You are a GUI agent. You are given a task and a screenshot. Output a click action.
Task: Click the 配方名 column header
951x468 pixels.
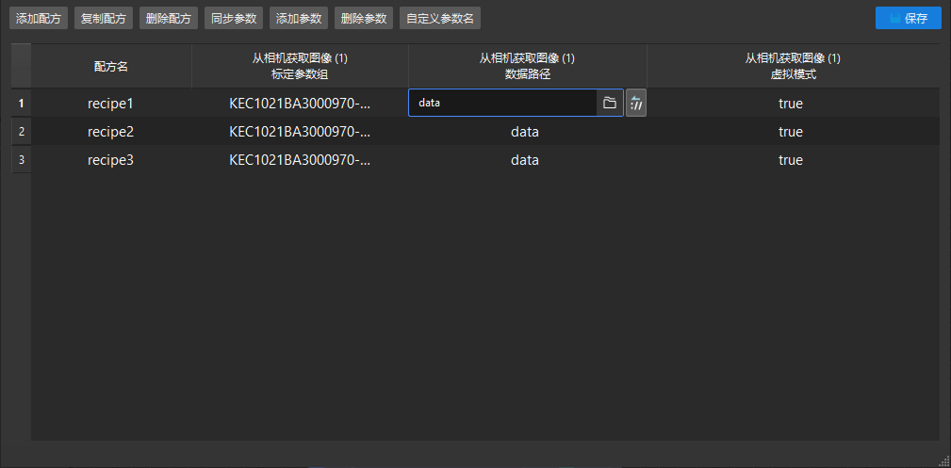coord(111,66)
